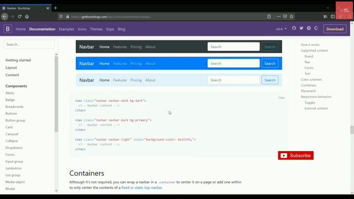354x199 pixels.
Task: Expand the Layout sidebar section
Action: [11, 67]
